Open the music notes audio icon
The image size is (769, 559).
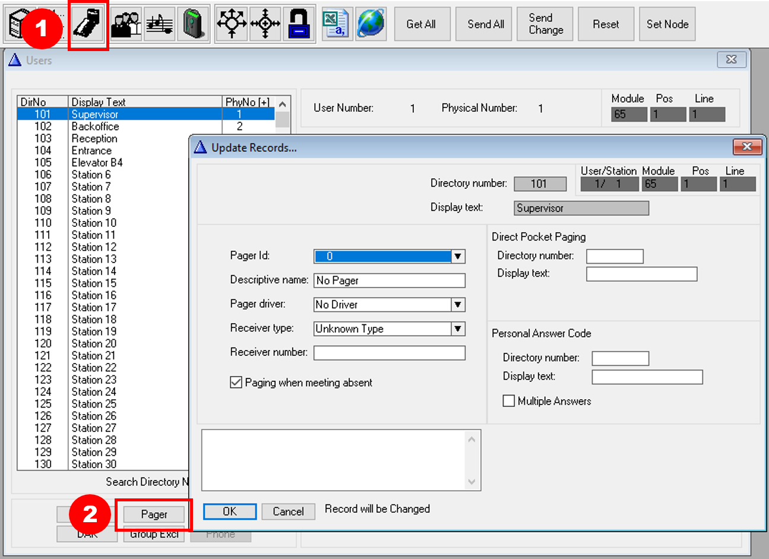[x=160, y=24]
